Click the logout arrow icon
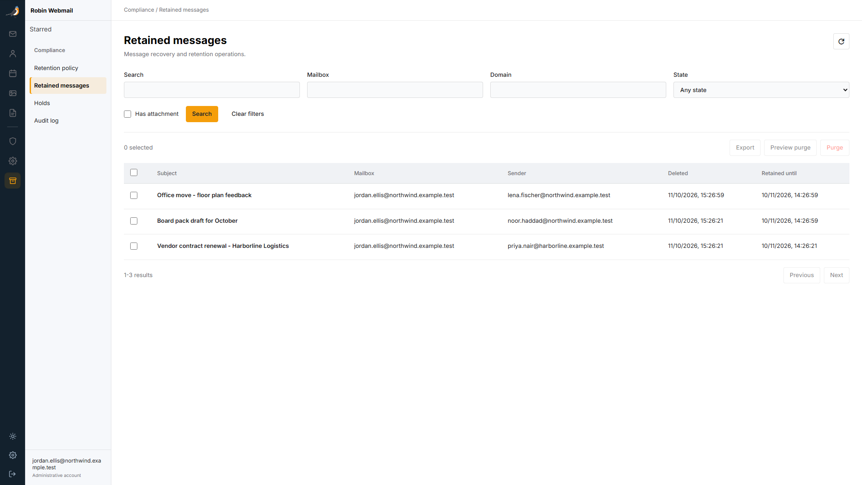 13,474
